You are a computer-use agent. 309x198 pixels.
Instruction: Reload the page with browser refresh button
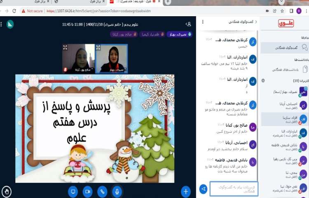14,11
